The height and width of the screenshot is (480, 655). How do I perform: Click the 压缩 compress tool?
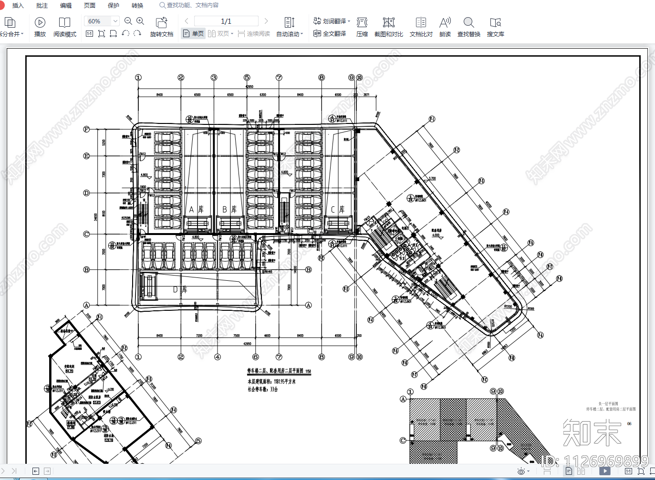tap(362, 27)
